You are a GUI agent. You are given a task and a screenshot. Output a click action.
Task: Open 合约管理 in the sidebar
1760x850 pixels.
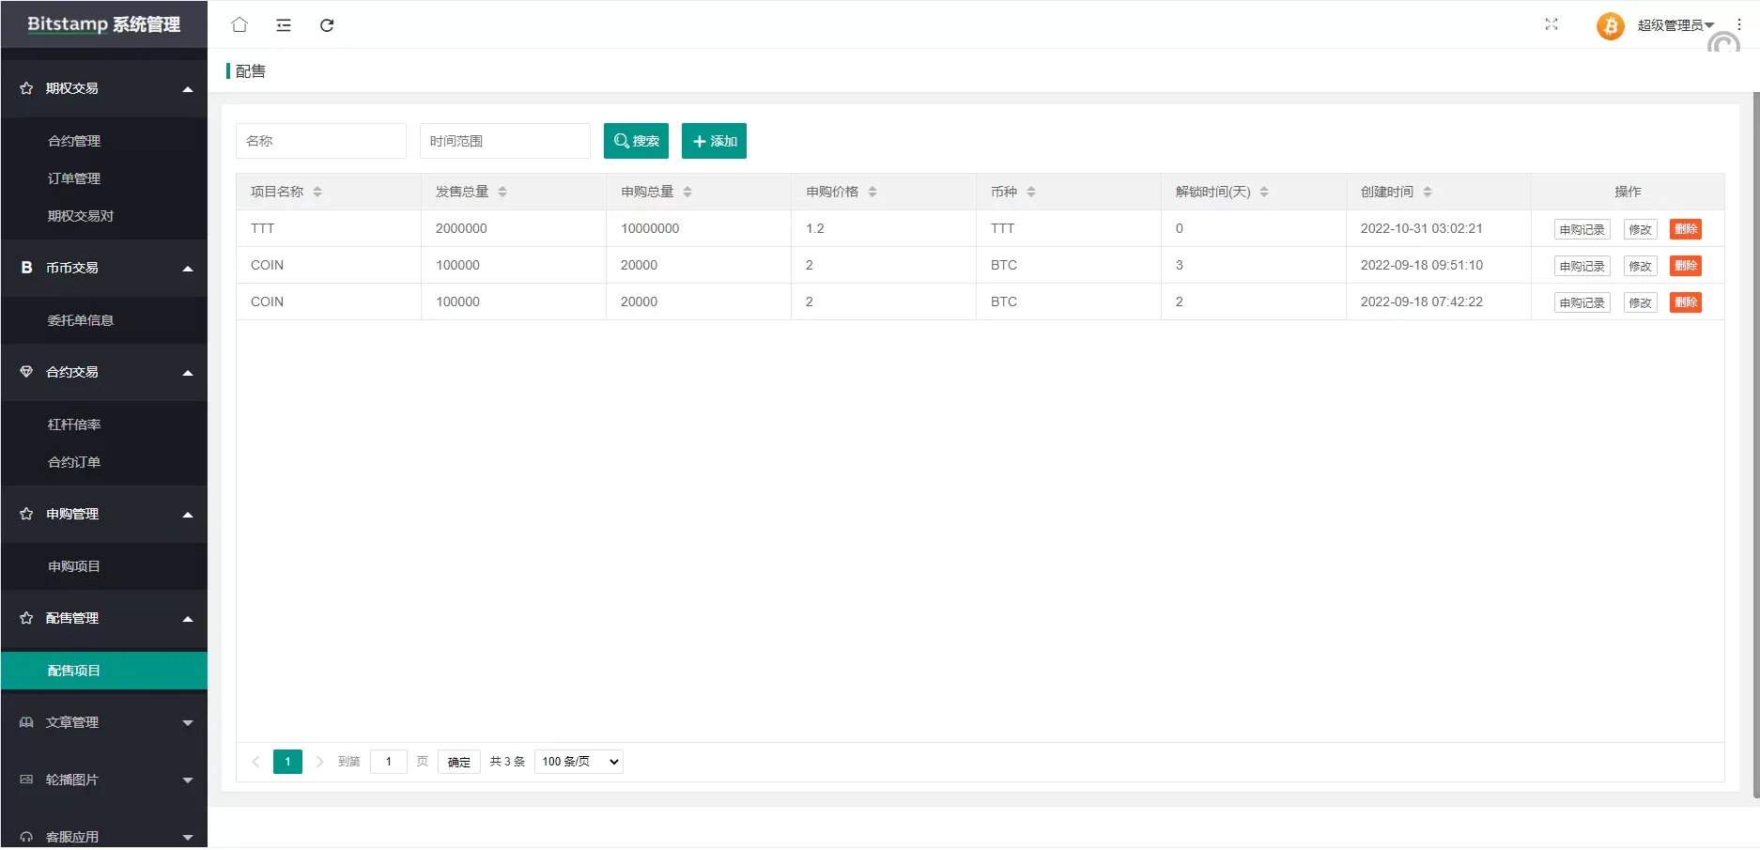[x=74, y=141]
